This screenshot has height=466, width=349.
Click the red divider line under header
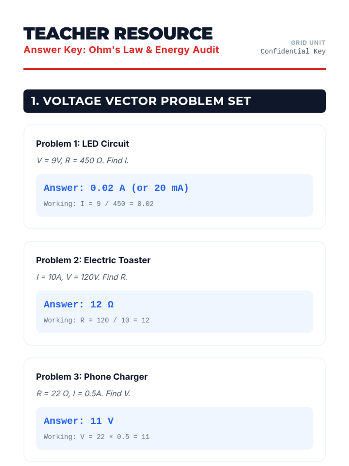point(174,69)
